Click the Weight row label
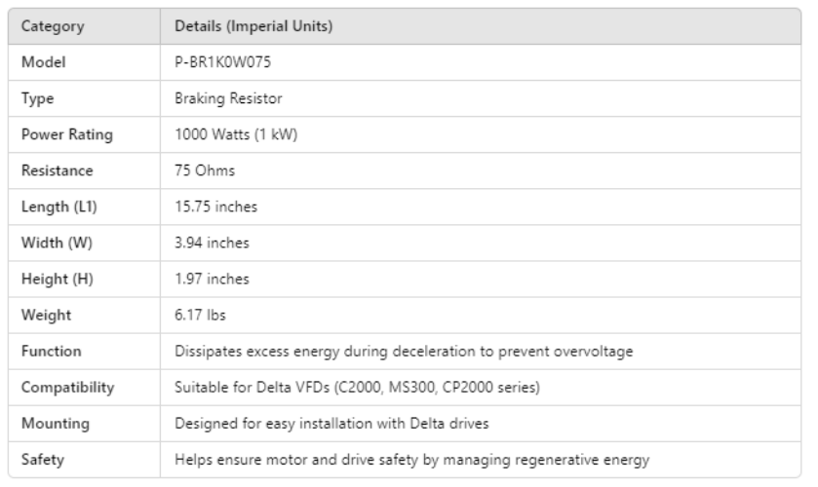 click(x=46, y=315)
